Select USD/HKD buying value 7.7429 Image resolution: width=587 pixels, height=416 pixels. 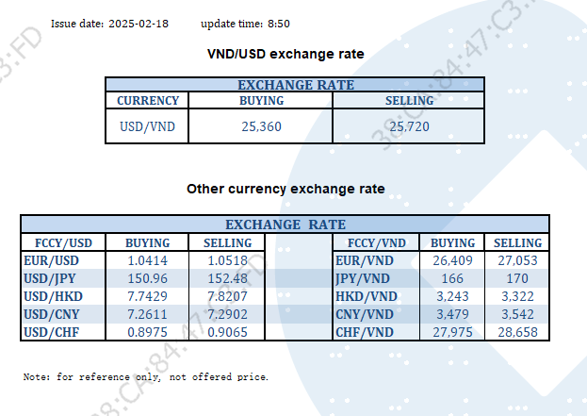coord(146,296)
